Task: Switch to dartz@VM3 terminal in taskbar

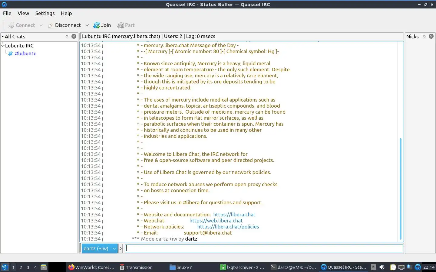Action: (x=293, y=267)
